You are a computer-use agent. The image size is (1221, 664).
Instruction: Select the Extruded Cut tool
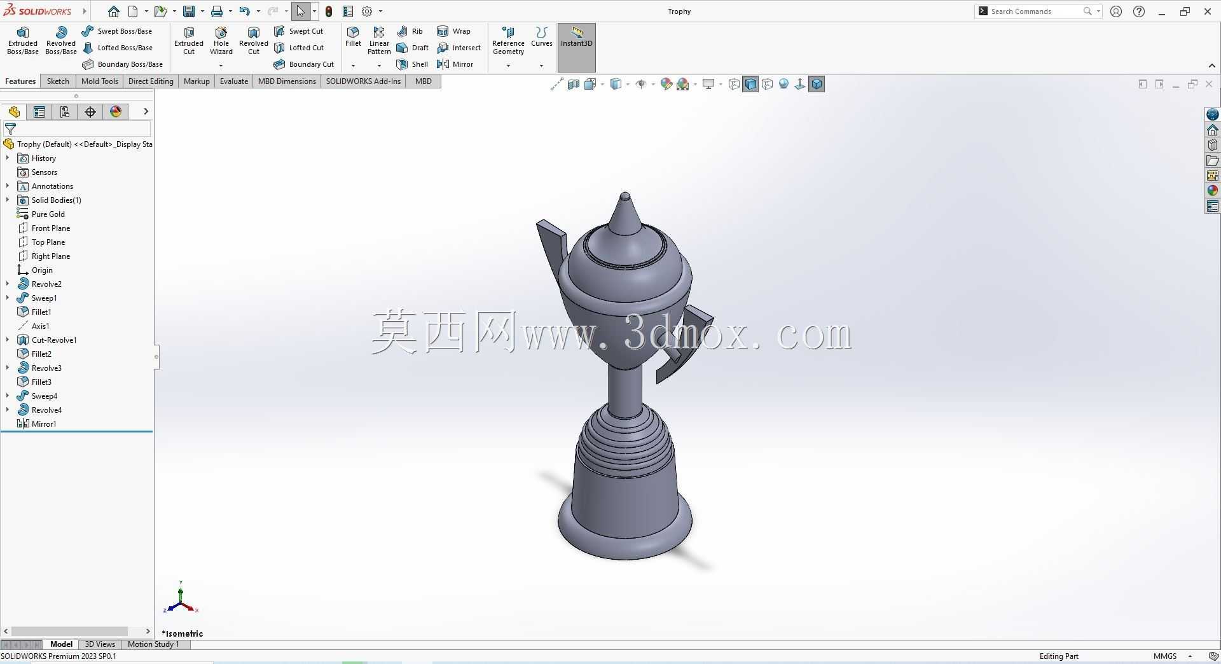(x=189, y=41)
